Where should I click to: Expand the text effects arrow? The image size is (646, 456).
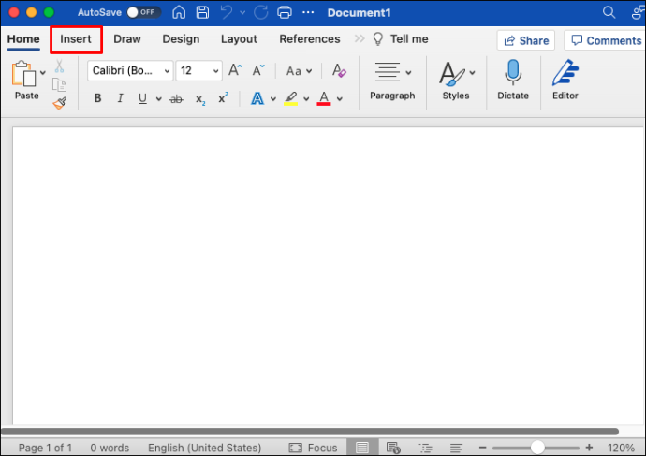272,99
